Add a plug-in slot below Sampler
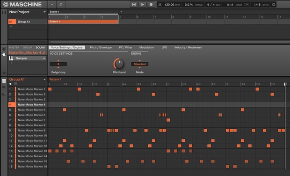290x176 pixels. pos(11,63)
